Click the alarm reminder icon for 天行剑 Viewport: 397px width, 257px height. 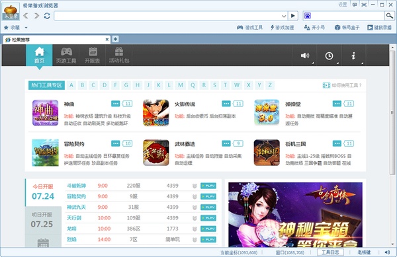click(x=195, y=218)
